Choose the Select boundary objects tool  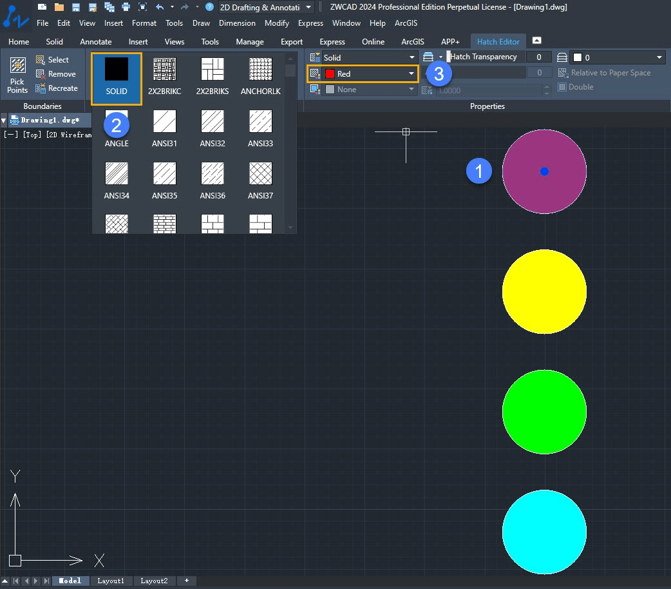[x=52, y=59]
